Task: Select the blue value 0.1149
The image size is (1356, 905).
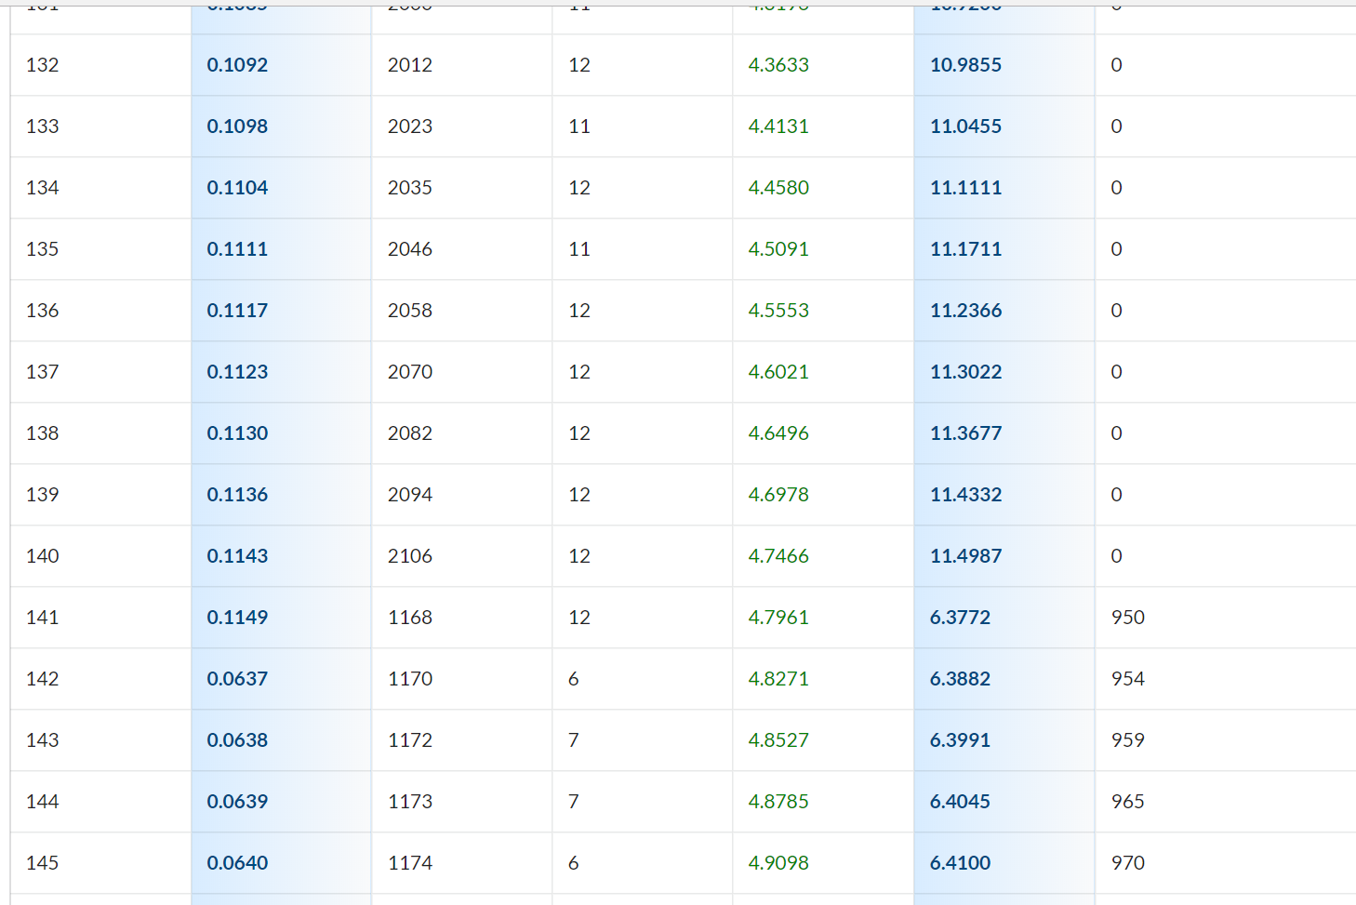Action: [x=237, y=618]
